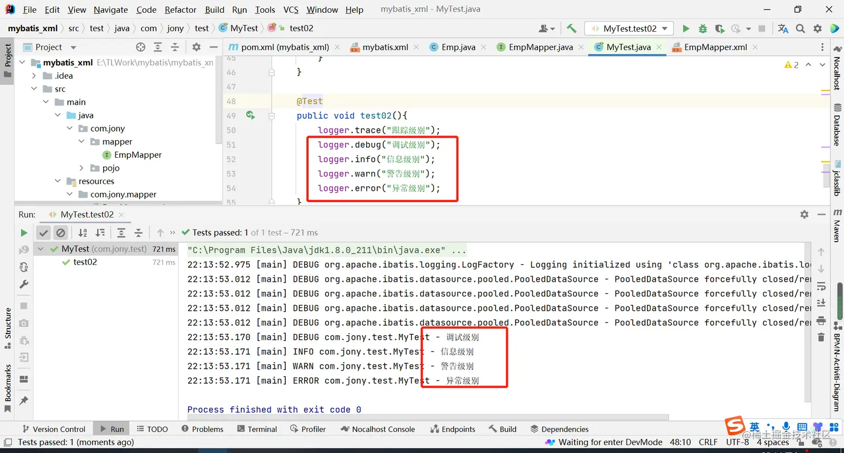Collapse the main folder

(46, 102)
